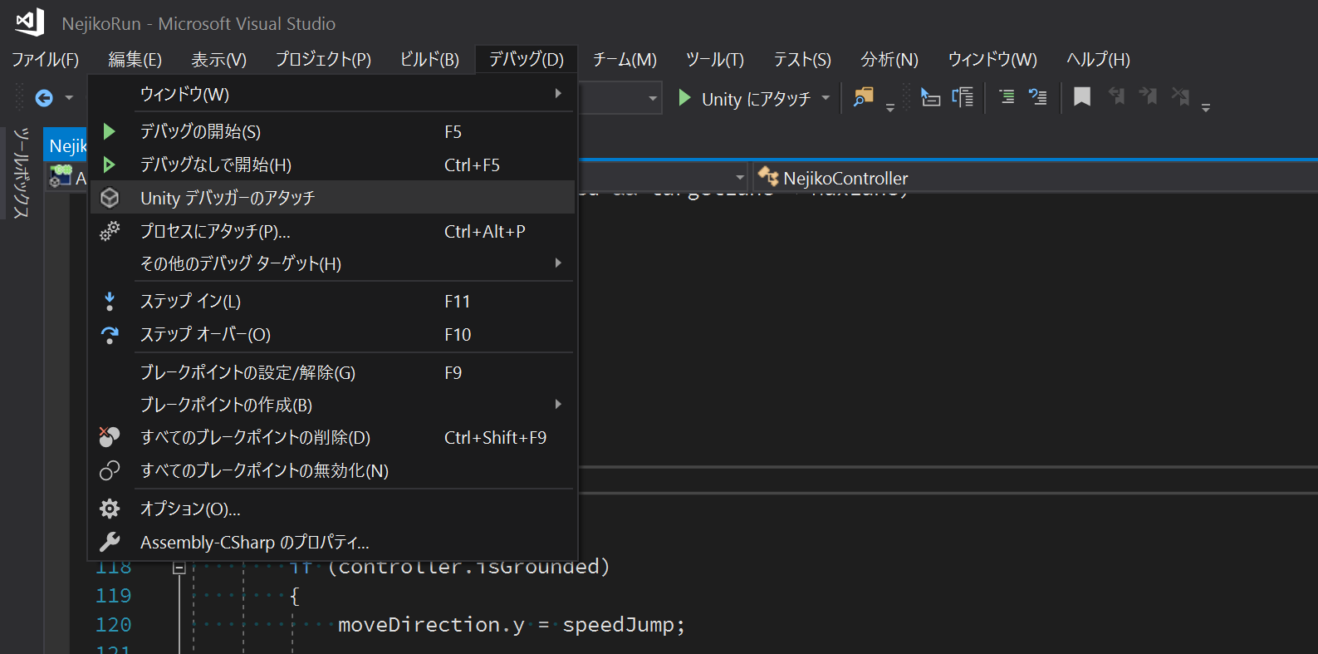Click the options gear icon

pos(110,509)
